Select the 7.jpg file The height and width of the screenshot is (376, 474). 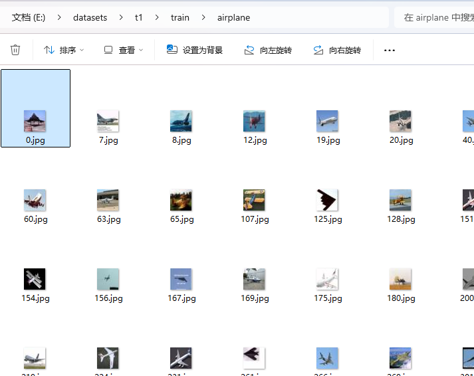[108, 122]
